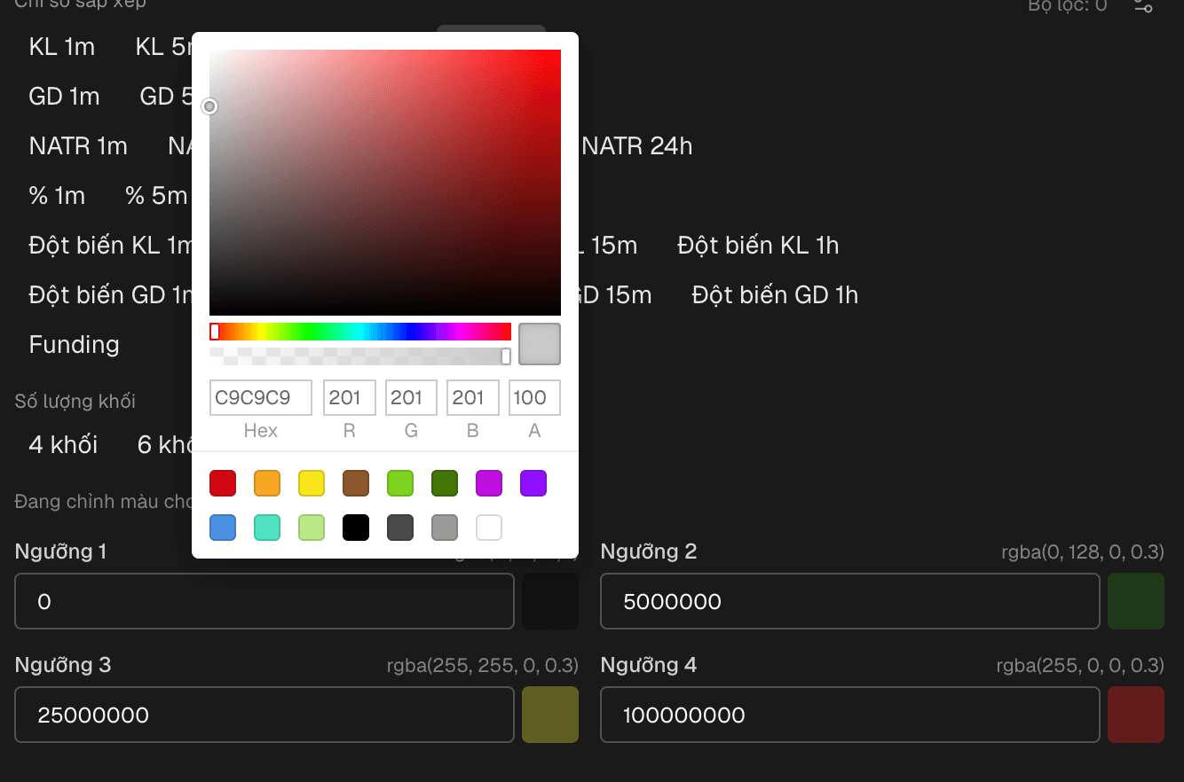The height and width of the screenshot is (782, 1184).
Task: Click the Ngưỡng 3 value input
Action: pos(264,715)
